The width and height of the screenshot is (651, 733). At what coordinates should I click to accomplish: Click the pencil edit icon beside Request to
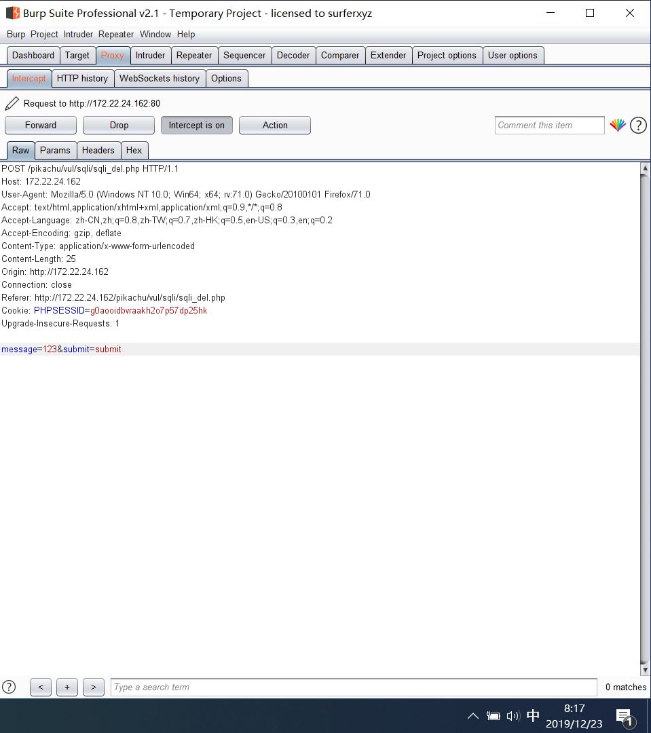pos(12,103)
